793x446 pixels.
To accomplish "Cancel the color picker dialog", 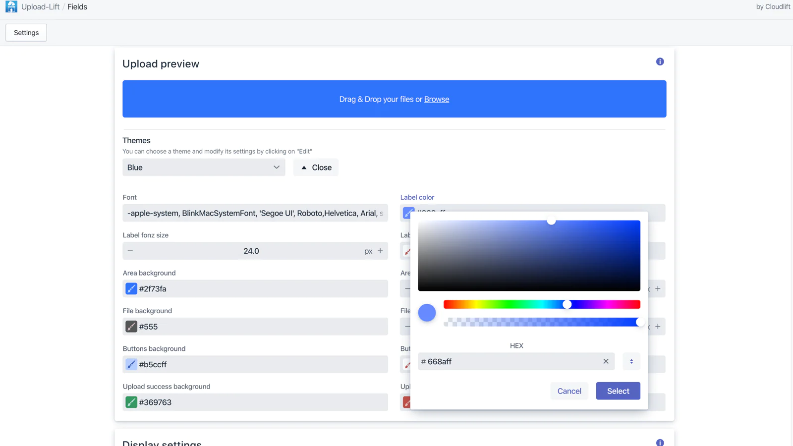I will pyautogui.click(x=569, y=391).
